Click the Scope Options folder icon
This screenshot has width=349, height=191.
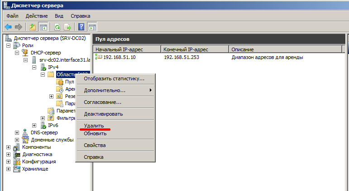coord(60,103)
